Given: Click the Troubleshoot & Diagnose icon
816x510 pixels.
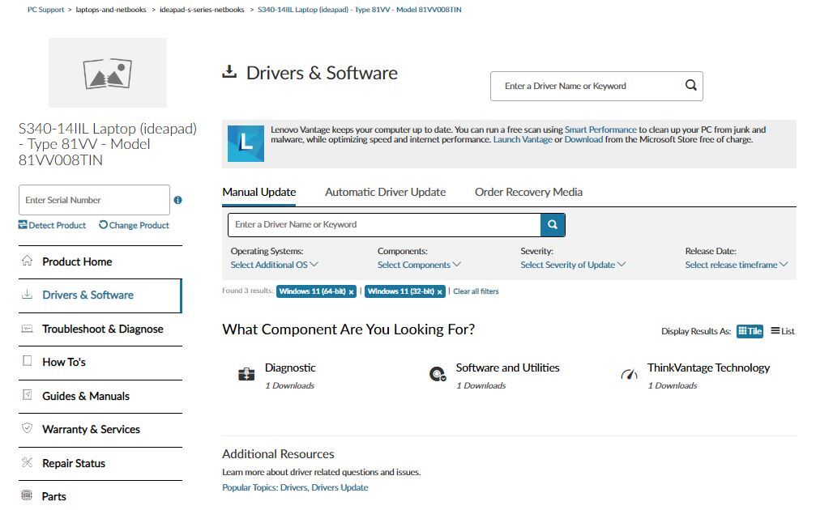Looking at the screenshot, I should tap(27, 329).
